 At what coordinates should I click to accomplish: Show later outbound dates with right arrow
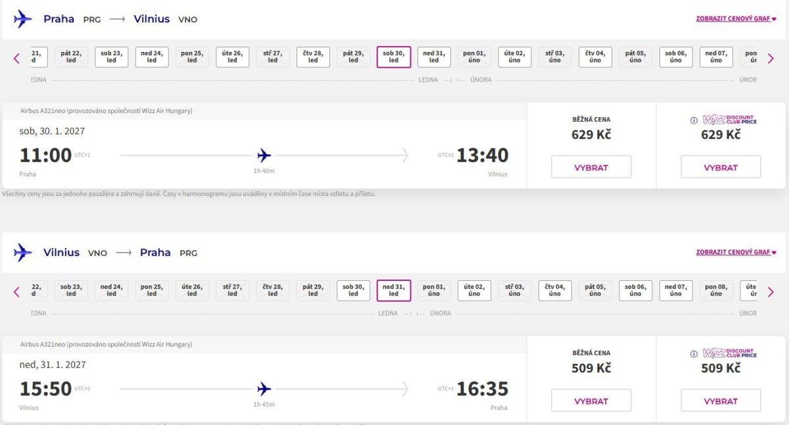771,59
